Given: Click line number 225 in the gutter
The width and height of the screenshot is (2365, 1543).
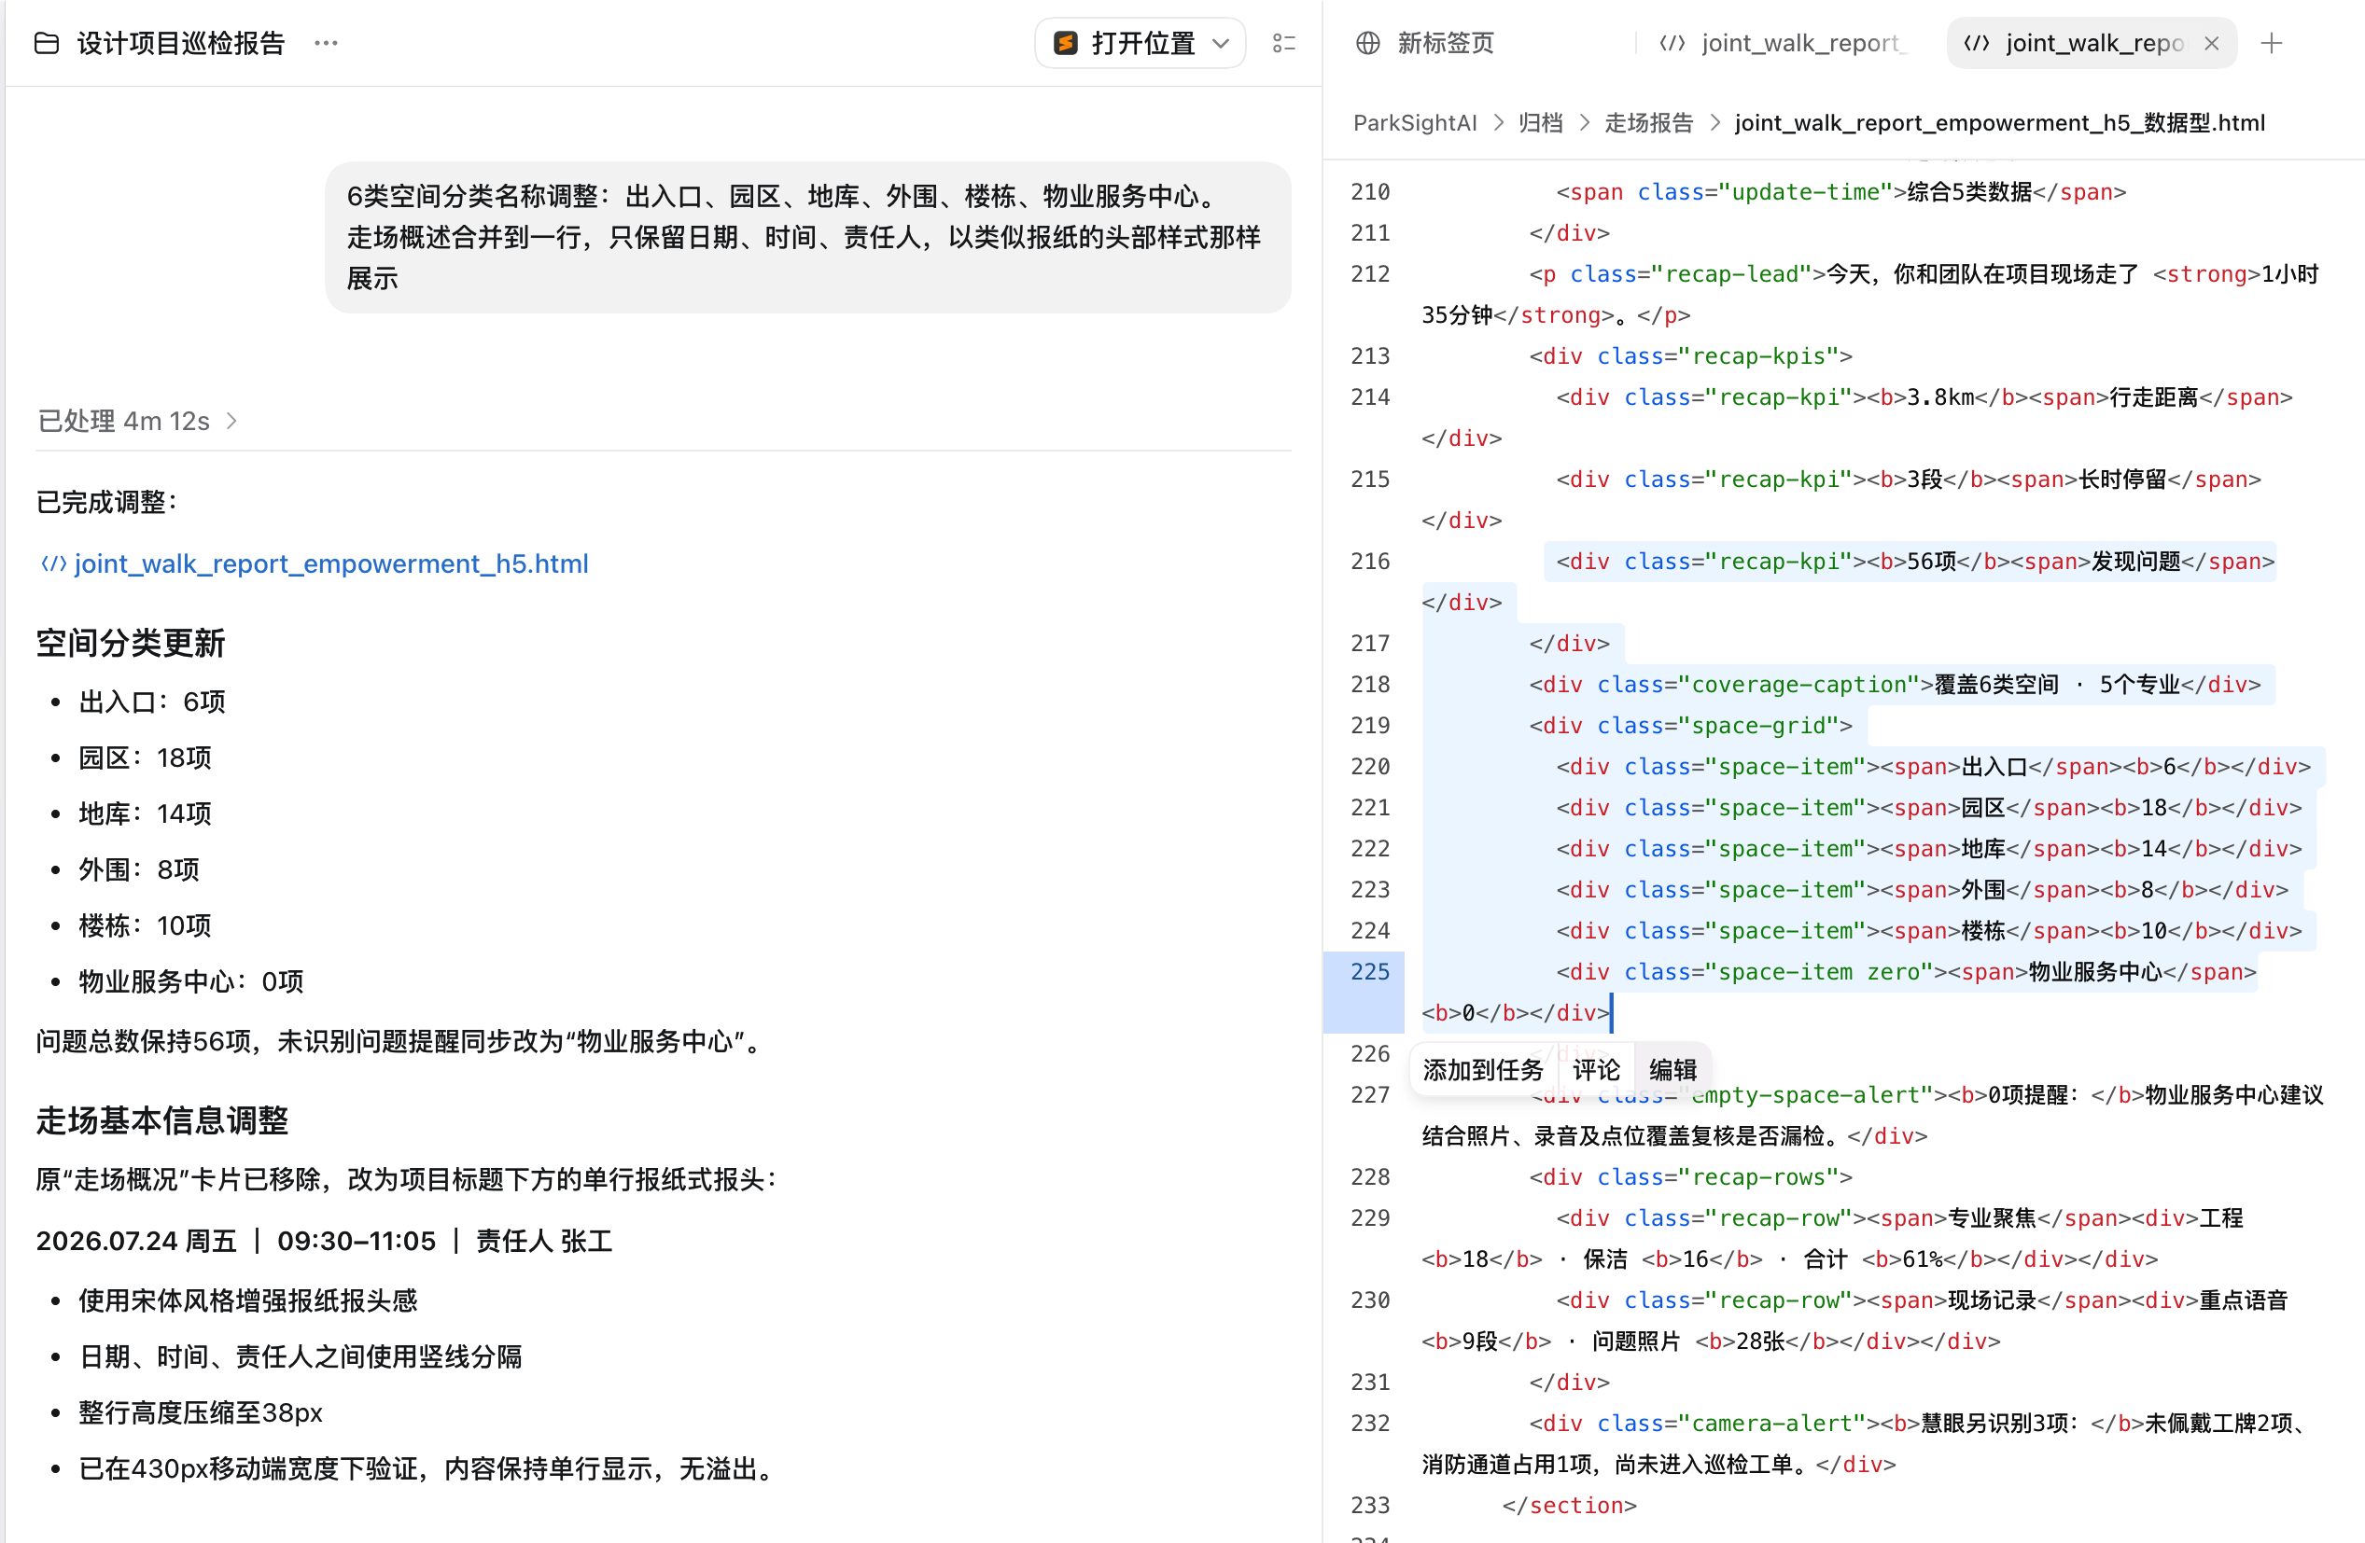Looking at the screenshot, I should point(1369,971).
